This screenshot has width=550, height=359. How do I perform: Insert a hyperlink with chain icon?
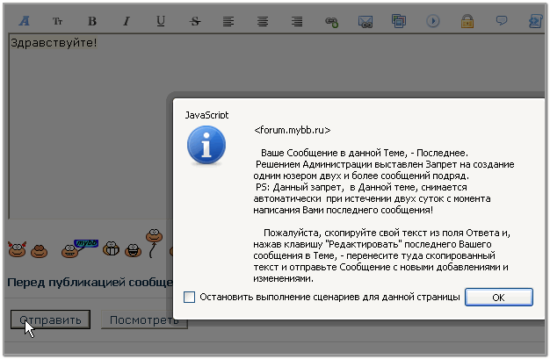pos(331,22)
